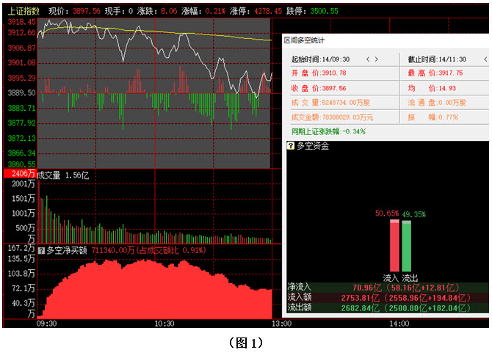Image resolution: width=492 pixels, height=358 pixels.
Task: Click the 09:30 time axis marker
Action: [x=46, y=324]
